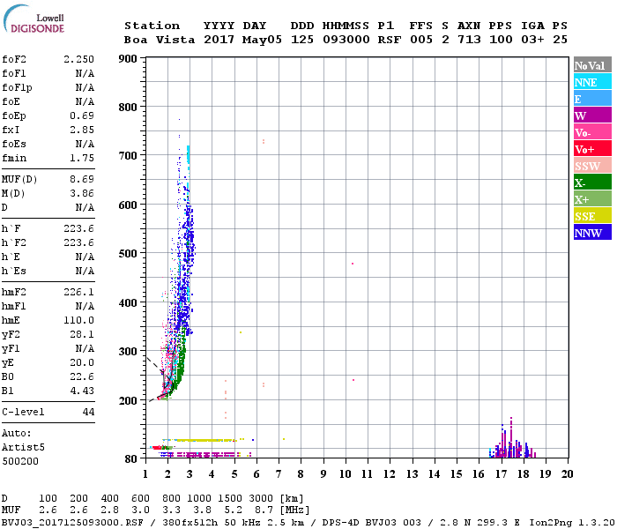Select the X+ light green legend swatch
The width and height of the screenshot is (617, 529).
coord(592,198)
